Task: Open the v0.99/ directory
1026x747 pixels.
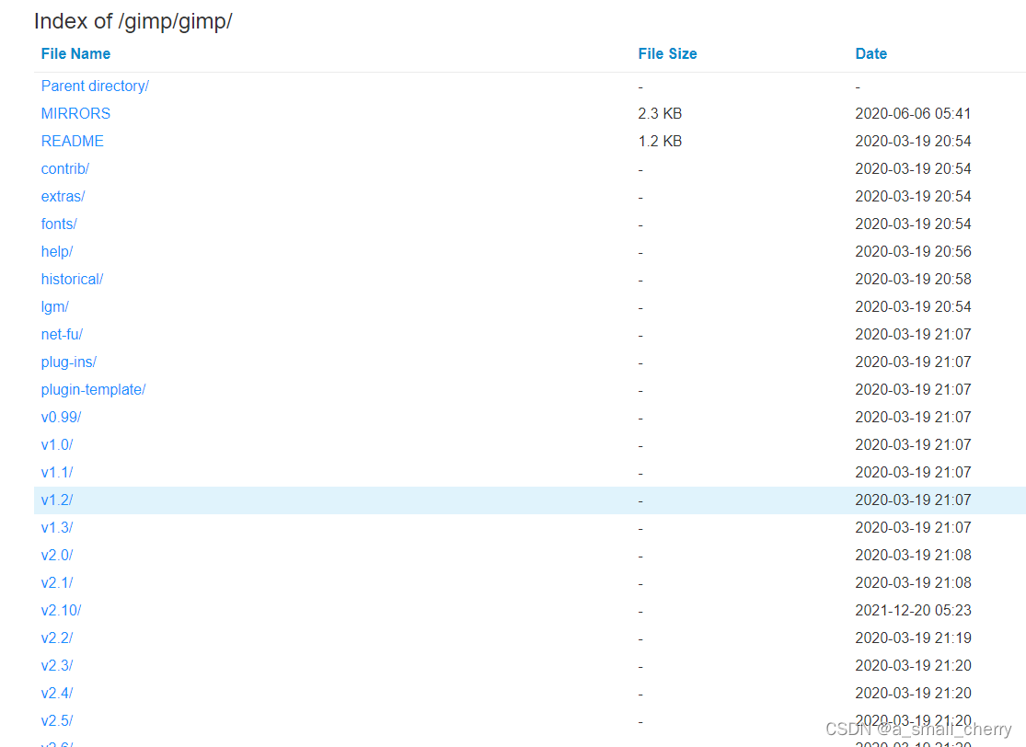Action: pyautogui.click(x=61, y=418)
